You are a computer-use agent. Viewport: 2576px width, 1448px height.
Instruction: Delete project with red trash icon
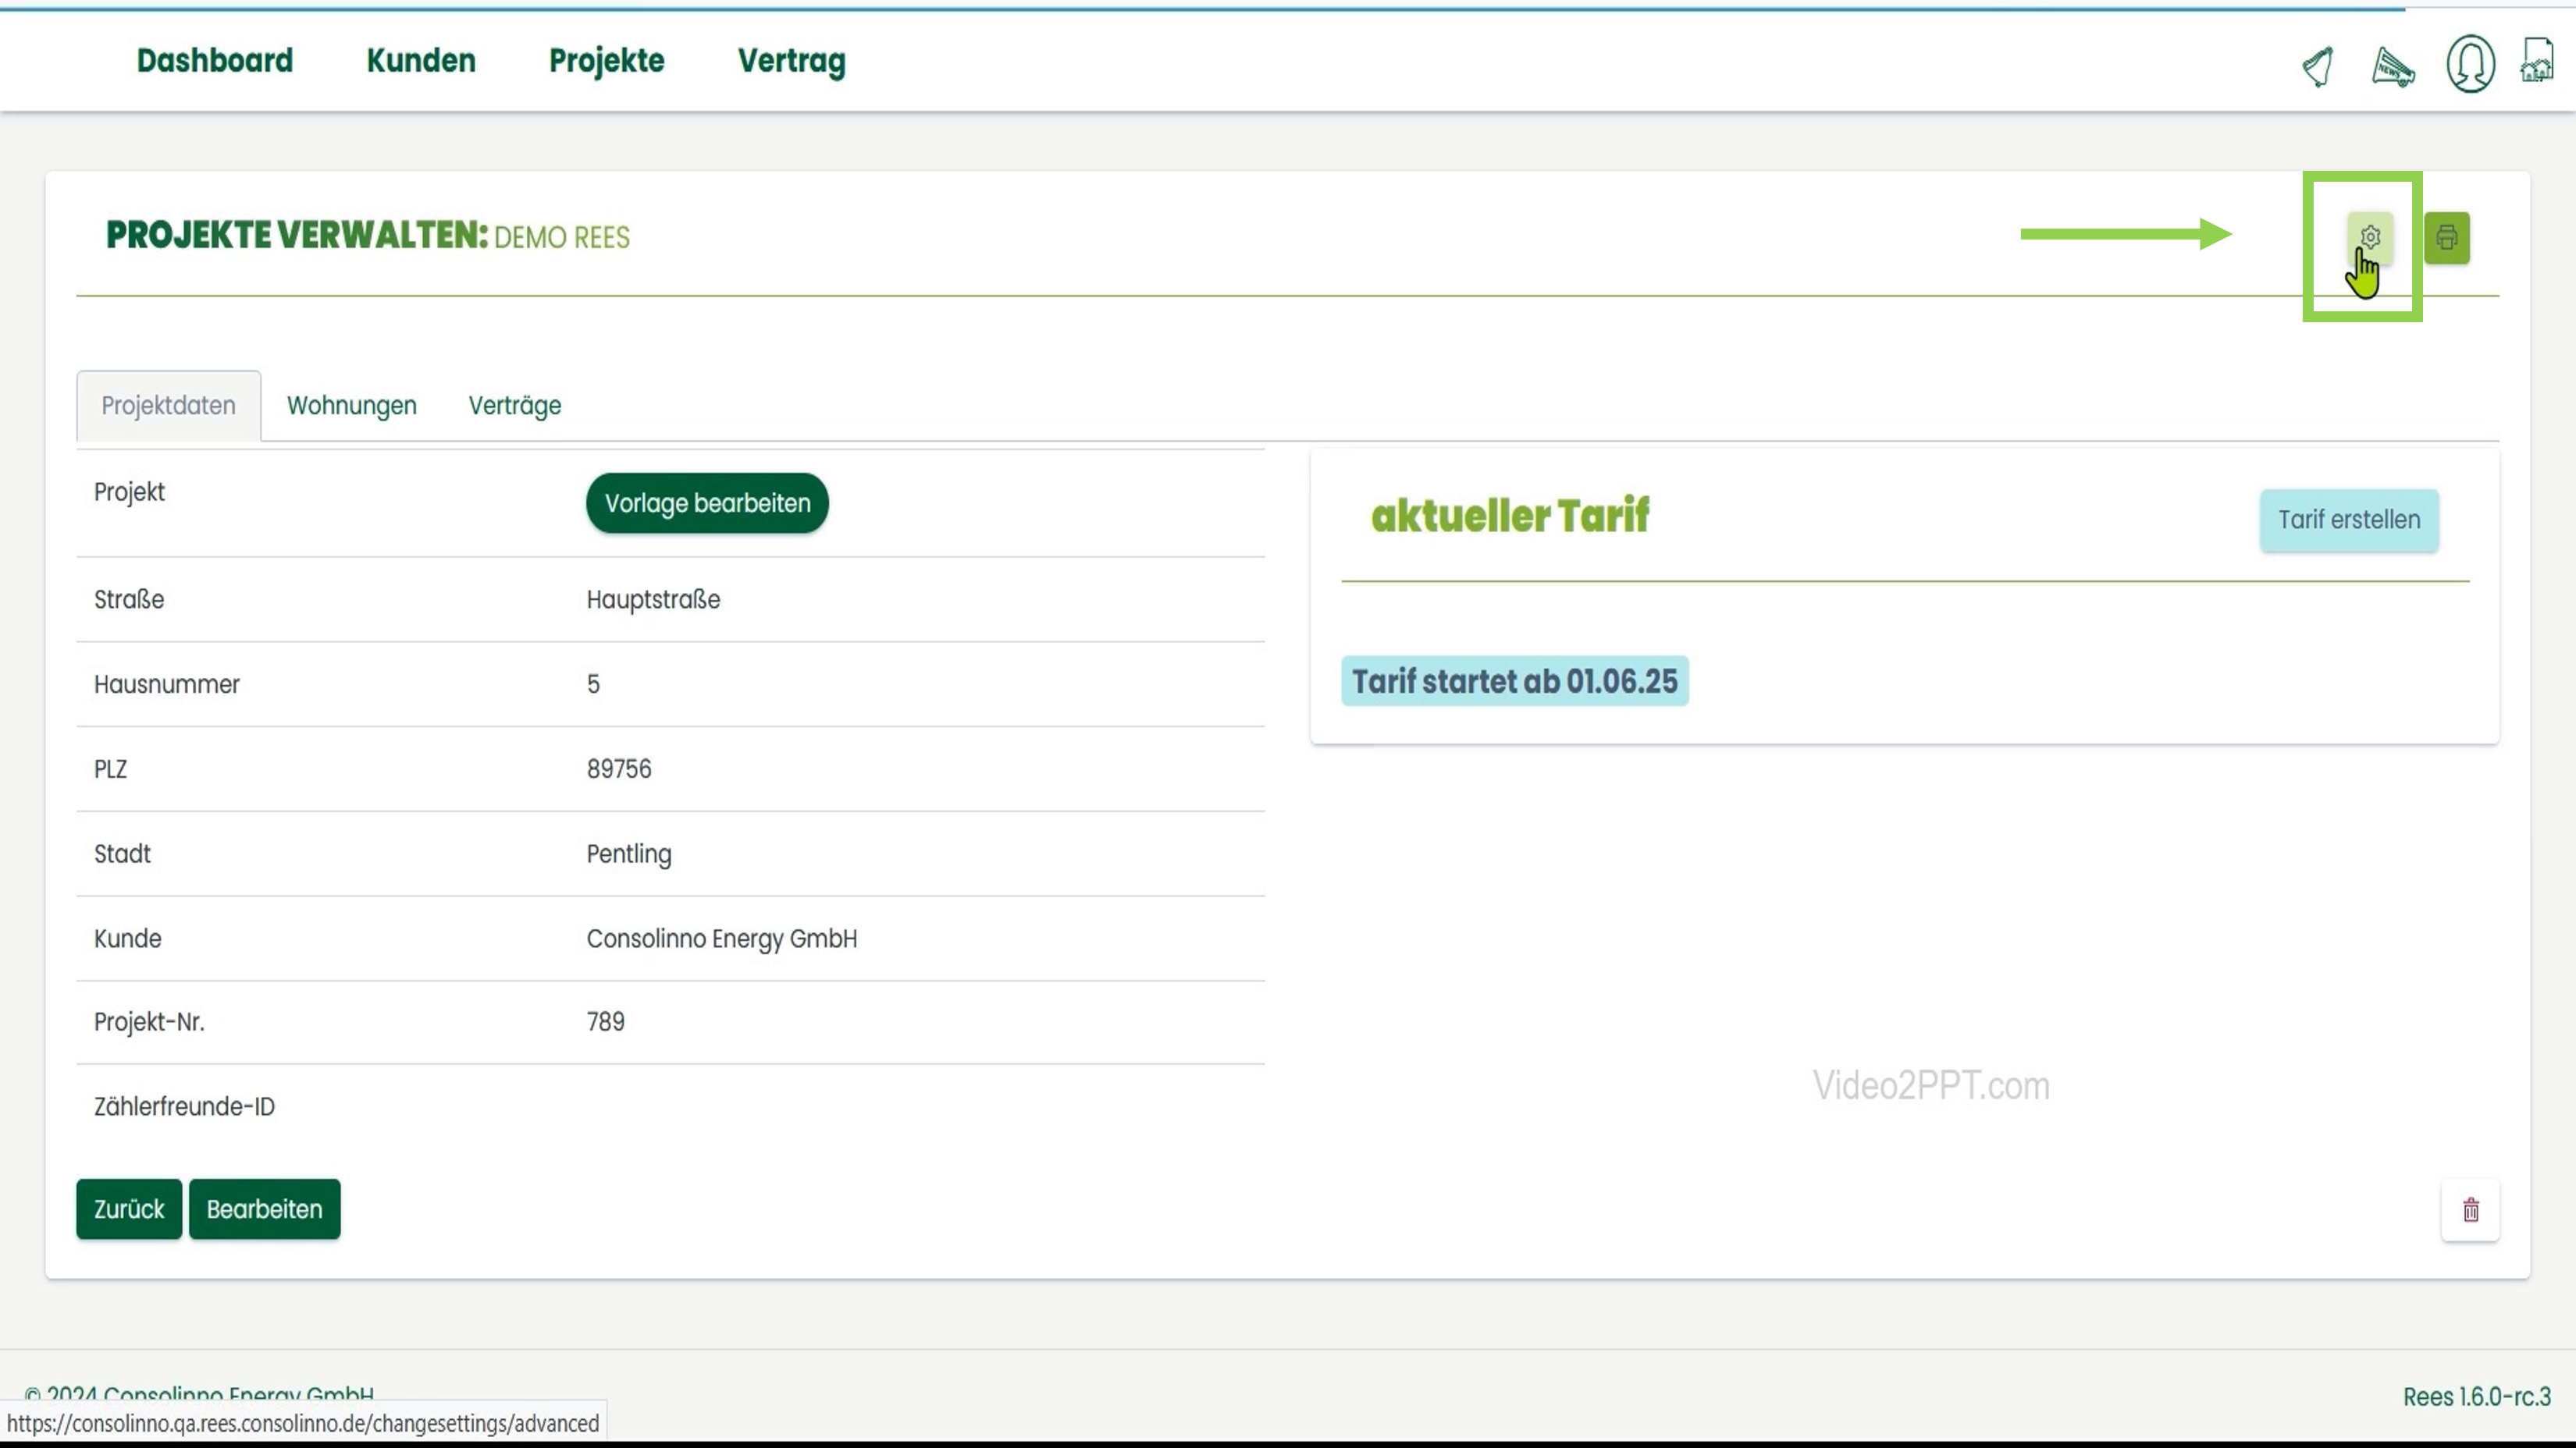[2470, 1210]
